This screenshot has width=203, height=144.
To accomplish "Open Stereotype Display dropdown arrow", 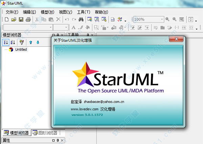I will click(x=108, y=27).
